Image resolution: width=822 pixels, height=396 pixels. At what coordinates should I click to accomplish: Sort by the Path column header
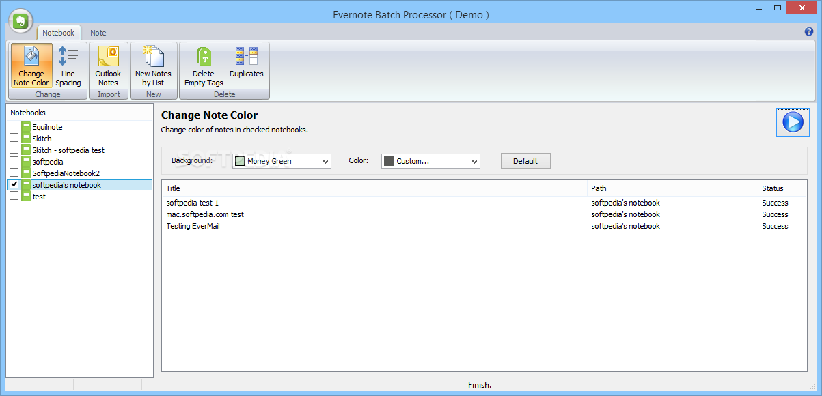point(672,188)
